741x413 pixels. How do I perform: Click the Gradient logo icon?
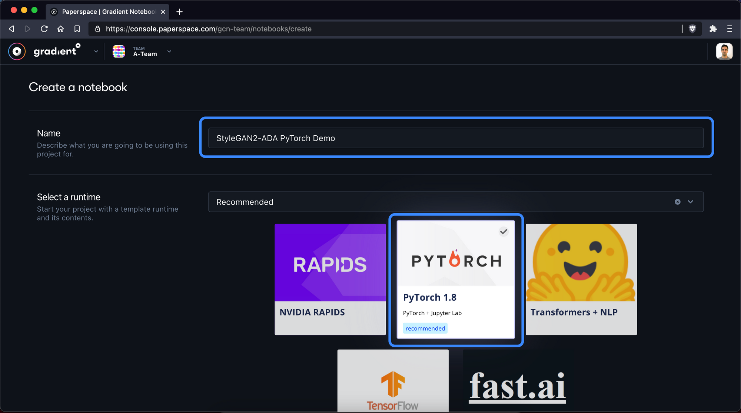17,52
